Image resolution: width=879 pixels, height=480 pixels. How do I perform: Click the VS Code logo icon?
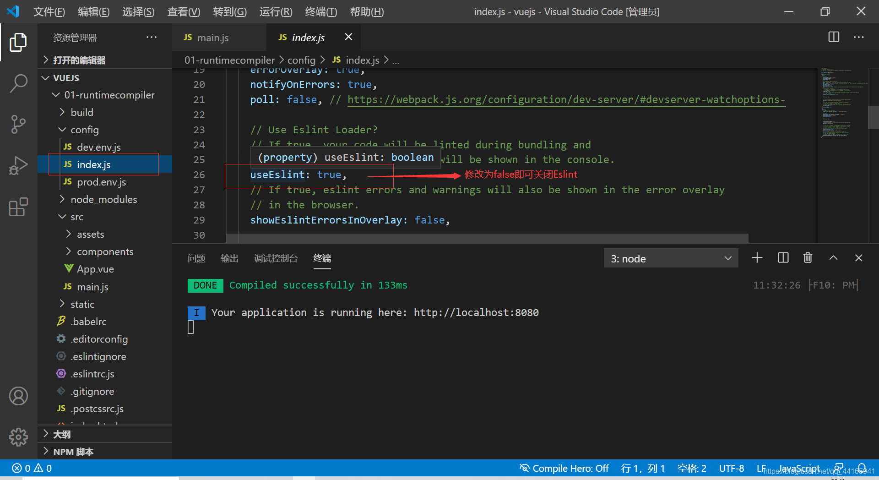click(13, 11)
